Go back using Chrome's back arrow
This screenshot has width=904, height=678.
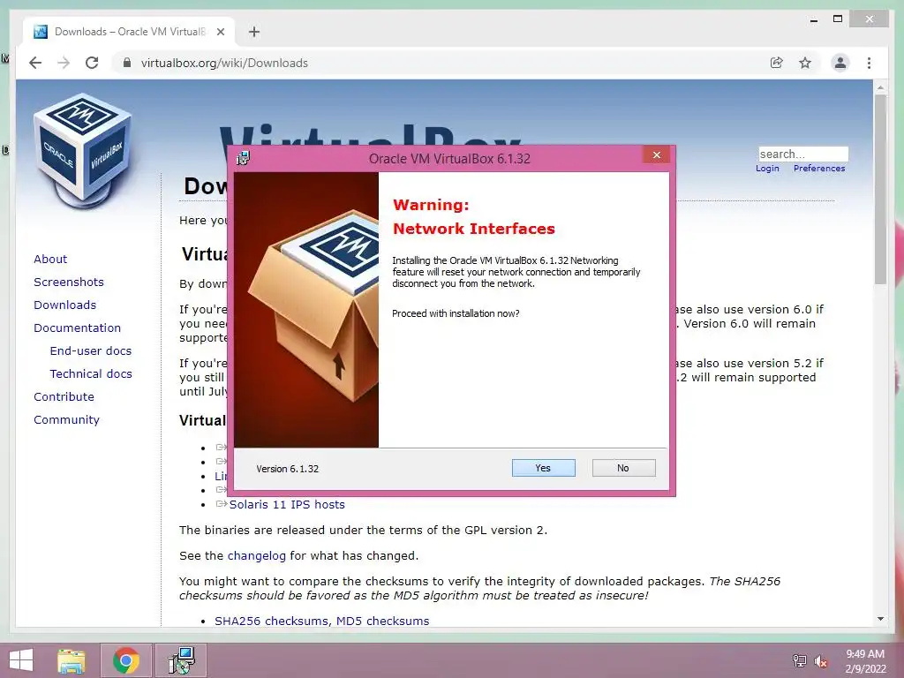point(35,63)
